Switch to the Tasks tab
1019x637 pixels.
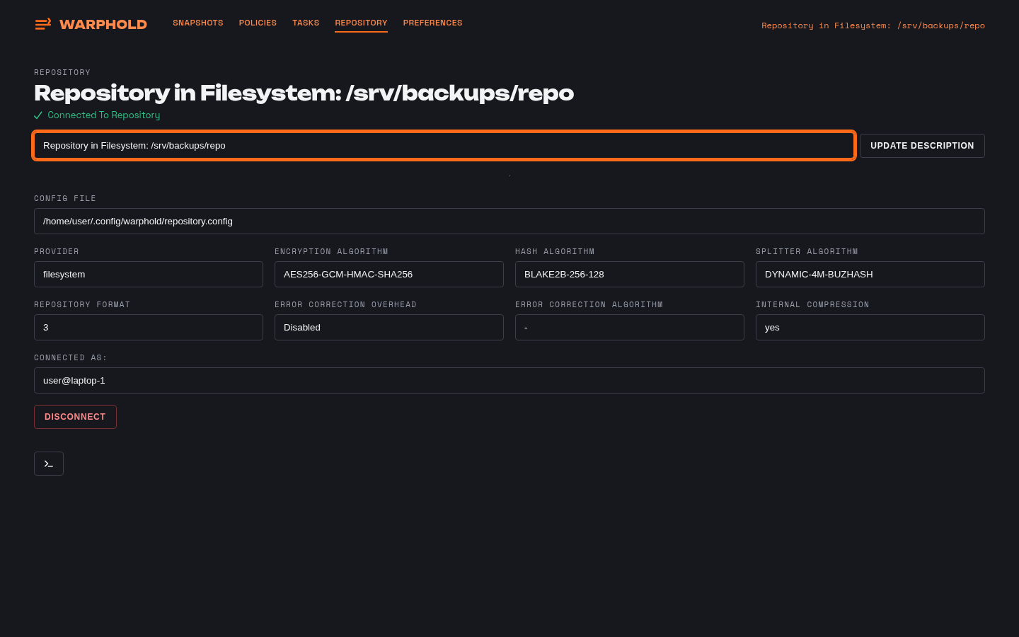[306, 23]
